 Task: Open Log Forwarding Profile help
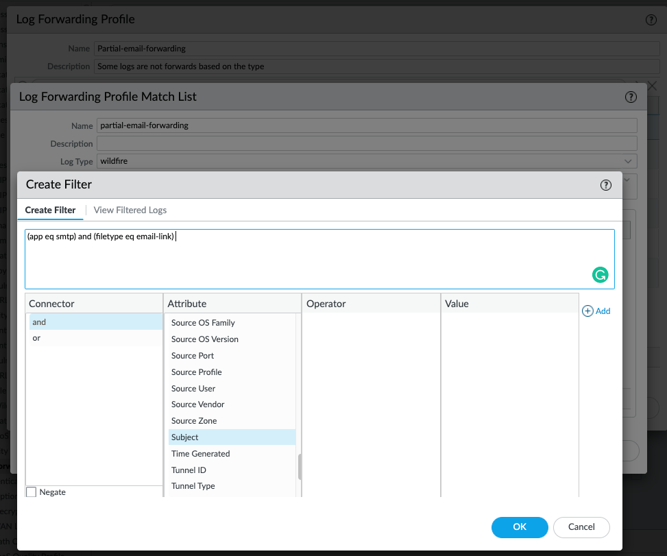coord(650,19)
